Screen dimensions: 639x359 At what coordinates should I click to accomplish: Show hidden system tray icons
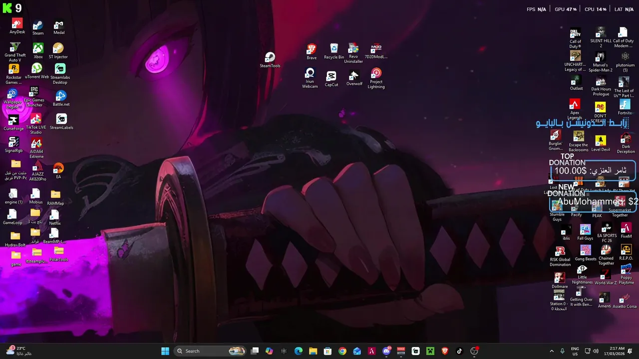tap(552, 351)
